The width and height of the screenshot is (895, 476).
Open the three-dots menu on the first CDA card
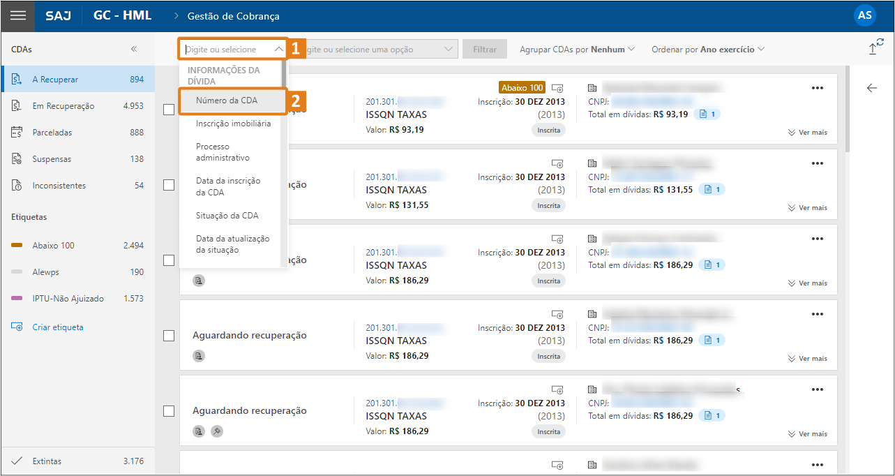coord(818,88)
